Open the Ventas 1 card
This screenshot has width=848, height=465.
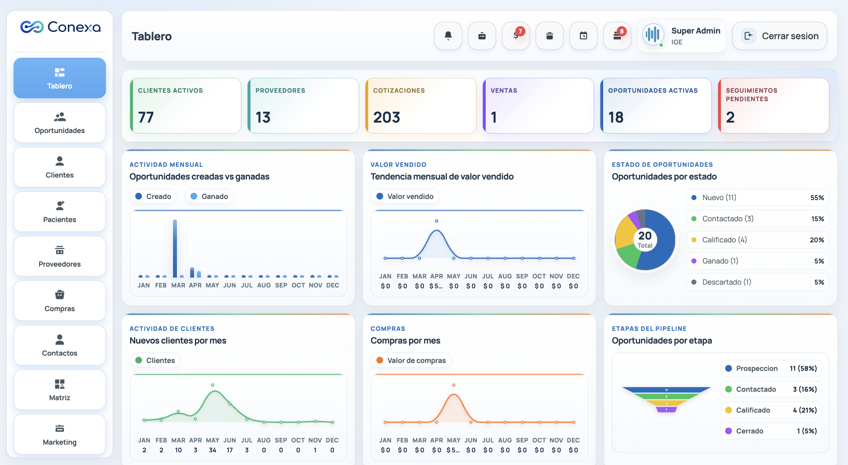tap(538, 106)
